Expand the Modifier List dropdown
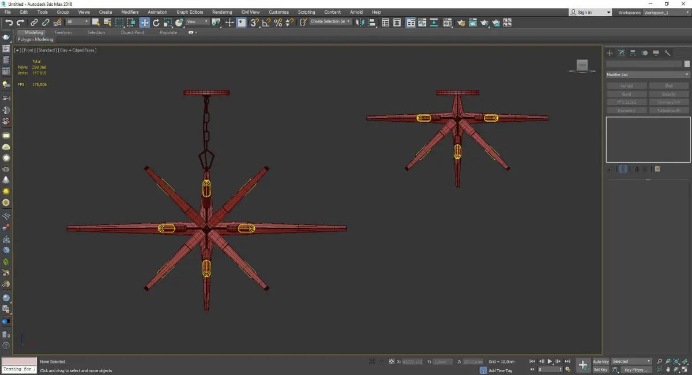The height and width of the screenshot is (375, 692). point(648,74)
